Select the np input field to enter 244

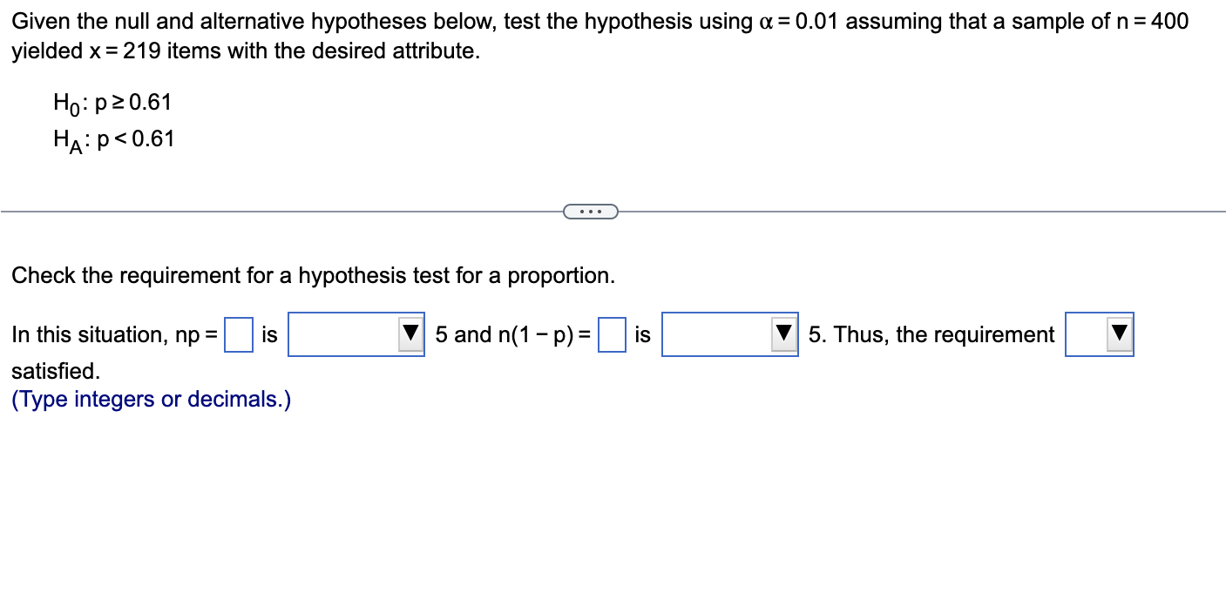click(x=237, y=333)
